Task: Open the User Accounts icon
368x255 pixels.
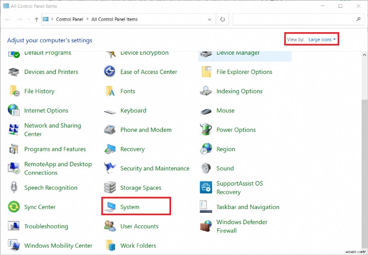Action: pyautogui.click(x=110, y=226)
